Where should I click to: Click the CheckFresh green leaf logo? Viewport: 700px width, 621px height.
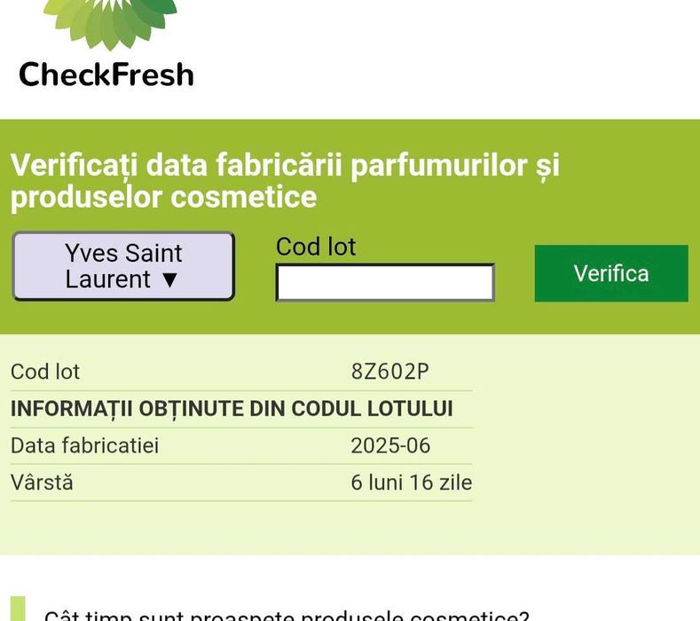click(x=110, y=22)
